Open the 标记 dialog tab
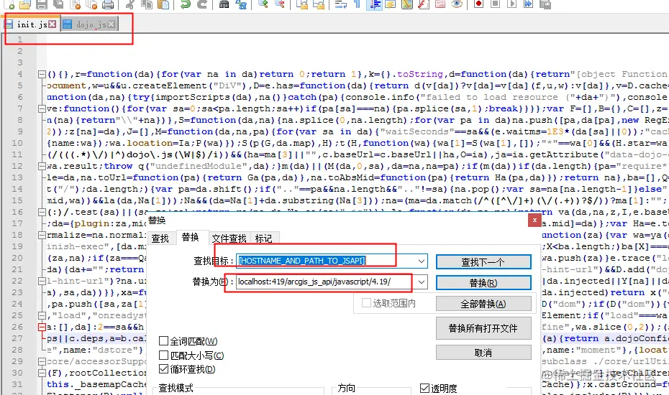The height and width of the screenshot is (395, 669). [x=264, y=238]
